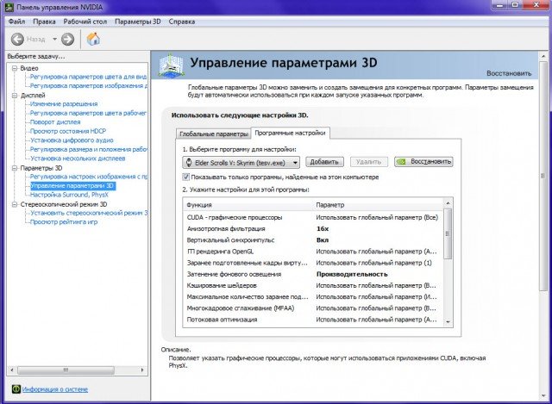This screenshot has width=552, height=404.
Task: Select Установка цифрового аудио
Action: click(x=72, y=140)
